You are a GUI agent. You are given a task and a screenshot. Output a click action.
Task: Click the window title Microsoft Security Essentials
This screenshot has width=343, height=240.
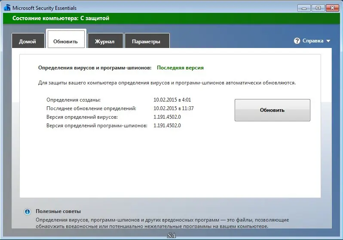(44, 8)
